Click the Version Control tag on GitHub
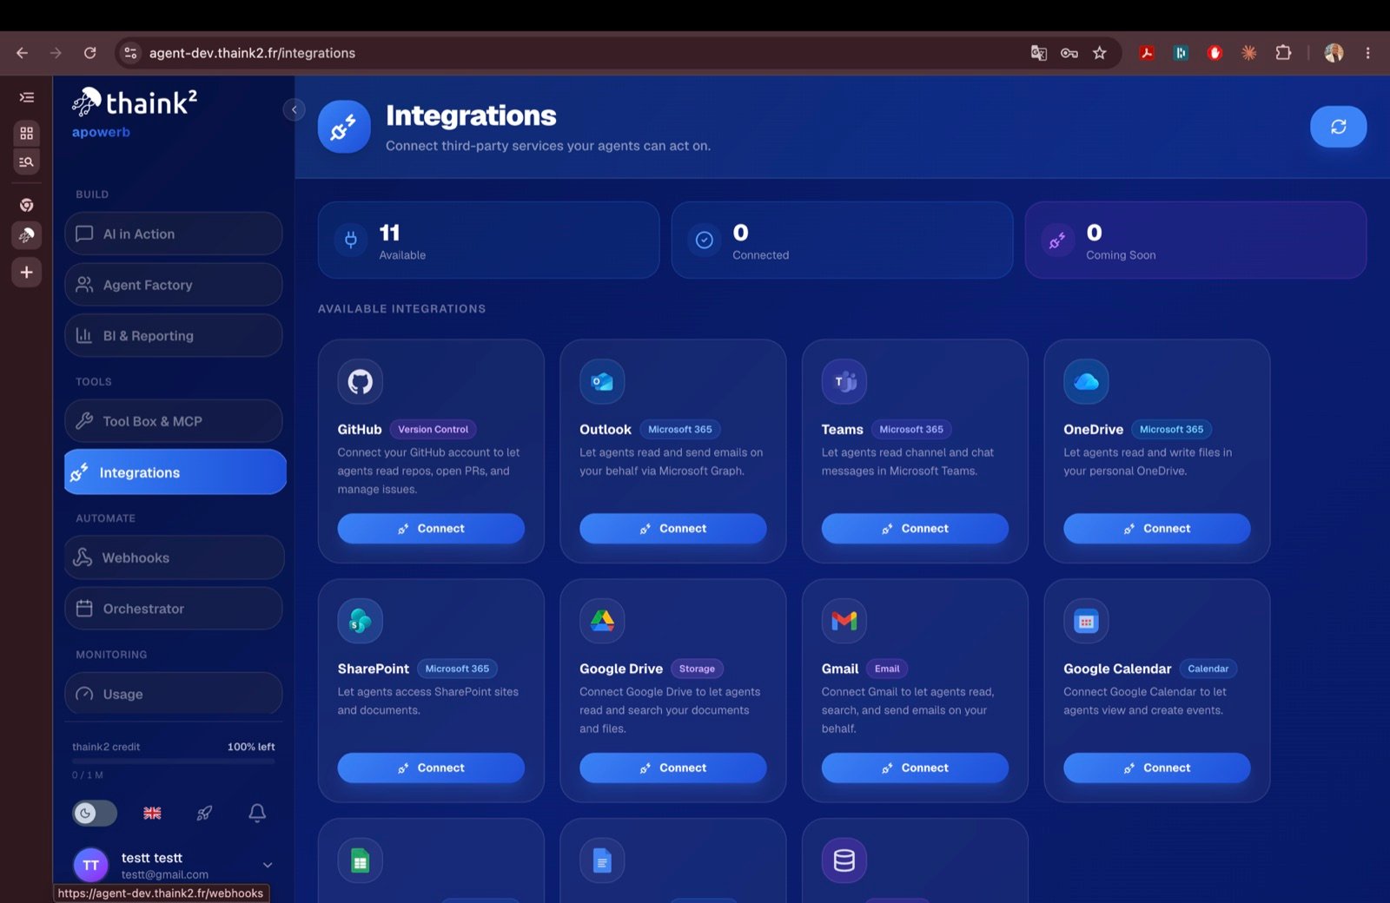Image resolution: width=1390 pixels, height=903 pixels. (433, 429)
